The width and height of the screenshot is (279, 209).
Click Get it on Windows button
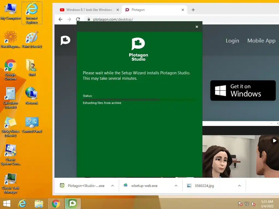point(243,90)
